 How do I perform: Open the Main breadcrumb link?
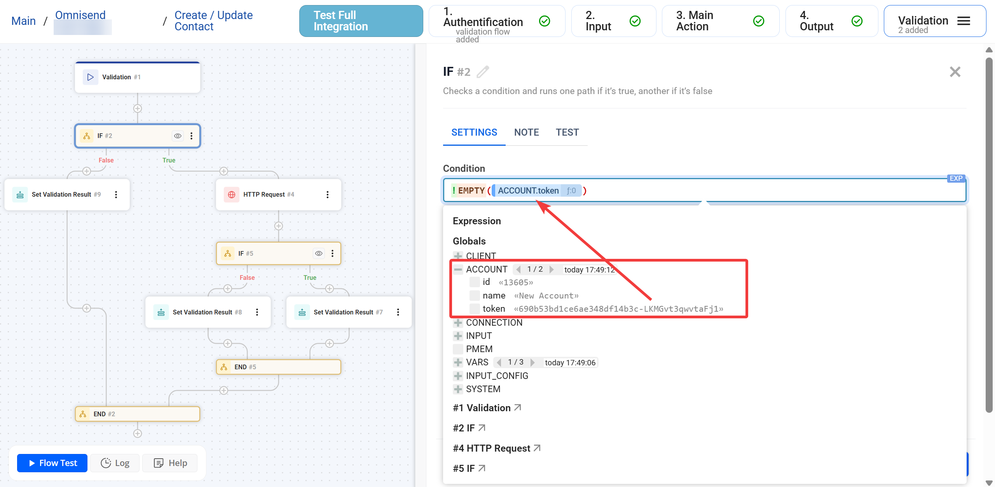23,21
